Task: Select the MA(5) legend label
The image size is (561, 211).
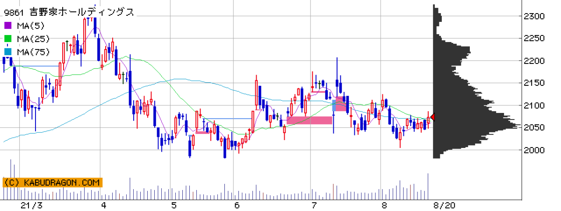Action: coord(29,26)
